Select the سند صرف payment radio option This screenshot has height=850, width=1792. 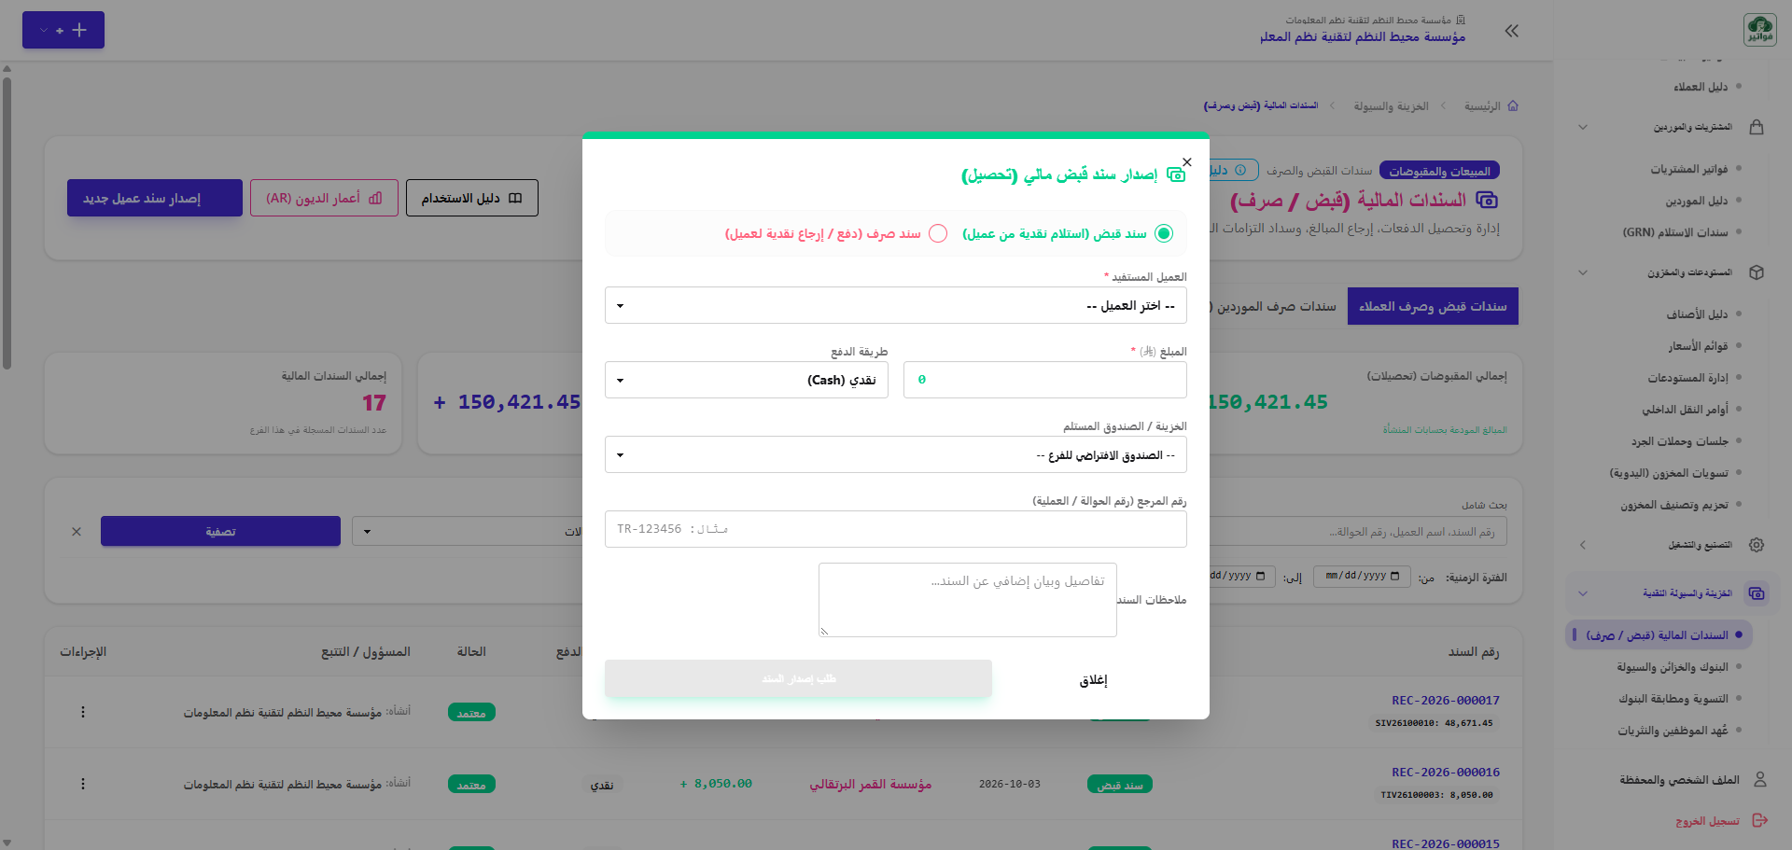point(938,233)
